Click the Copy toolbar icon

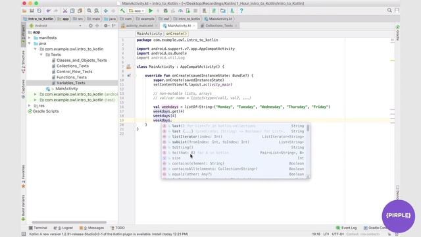(x=72, y=11)
